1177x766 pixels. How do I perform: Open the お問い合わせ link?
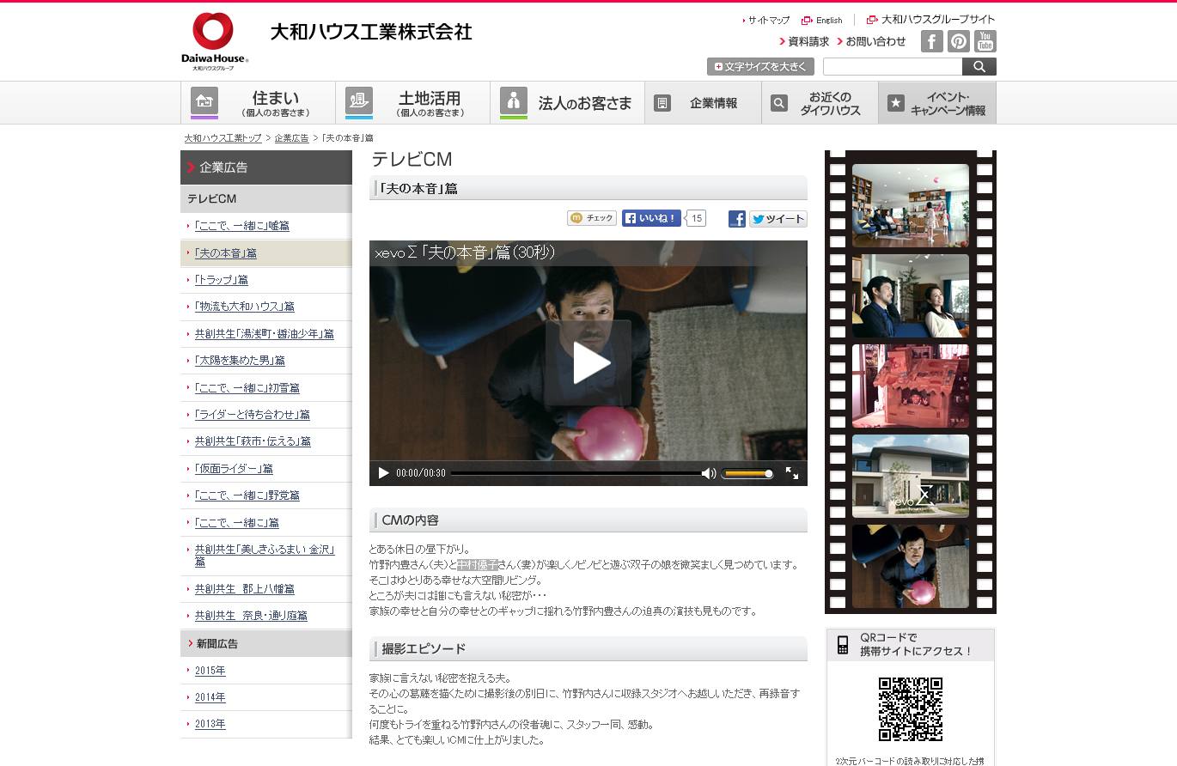(871, 41)
